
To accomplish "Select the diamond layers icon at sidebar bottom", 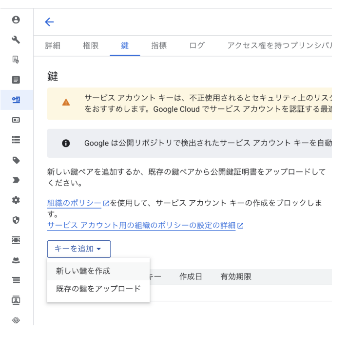I will (16, 320).
